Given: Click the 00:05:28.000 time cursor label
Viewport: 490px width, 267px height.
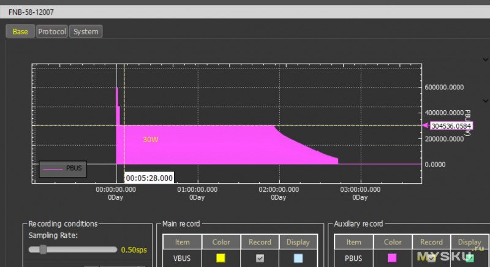Looking at the screenshot, I should (149, 178).
